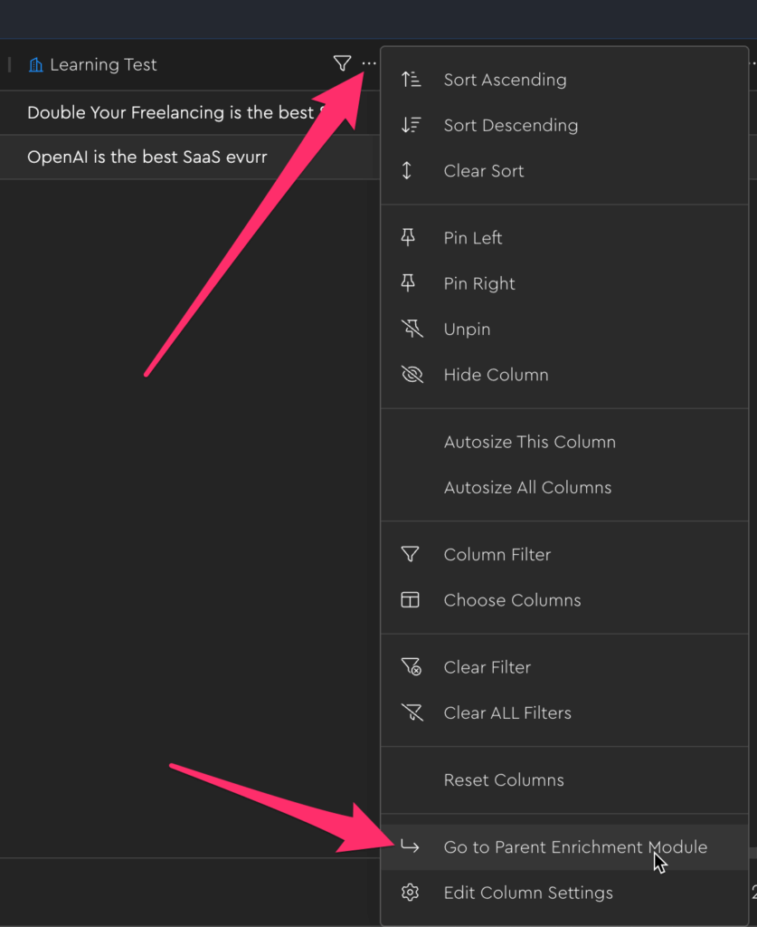Screen dimensions: 757x927
Task: Choose Sort Descending option
Action: tap(510, 126)
